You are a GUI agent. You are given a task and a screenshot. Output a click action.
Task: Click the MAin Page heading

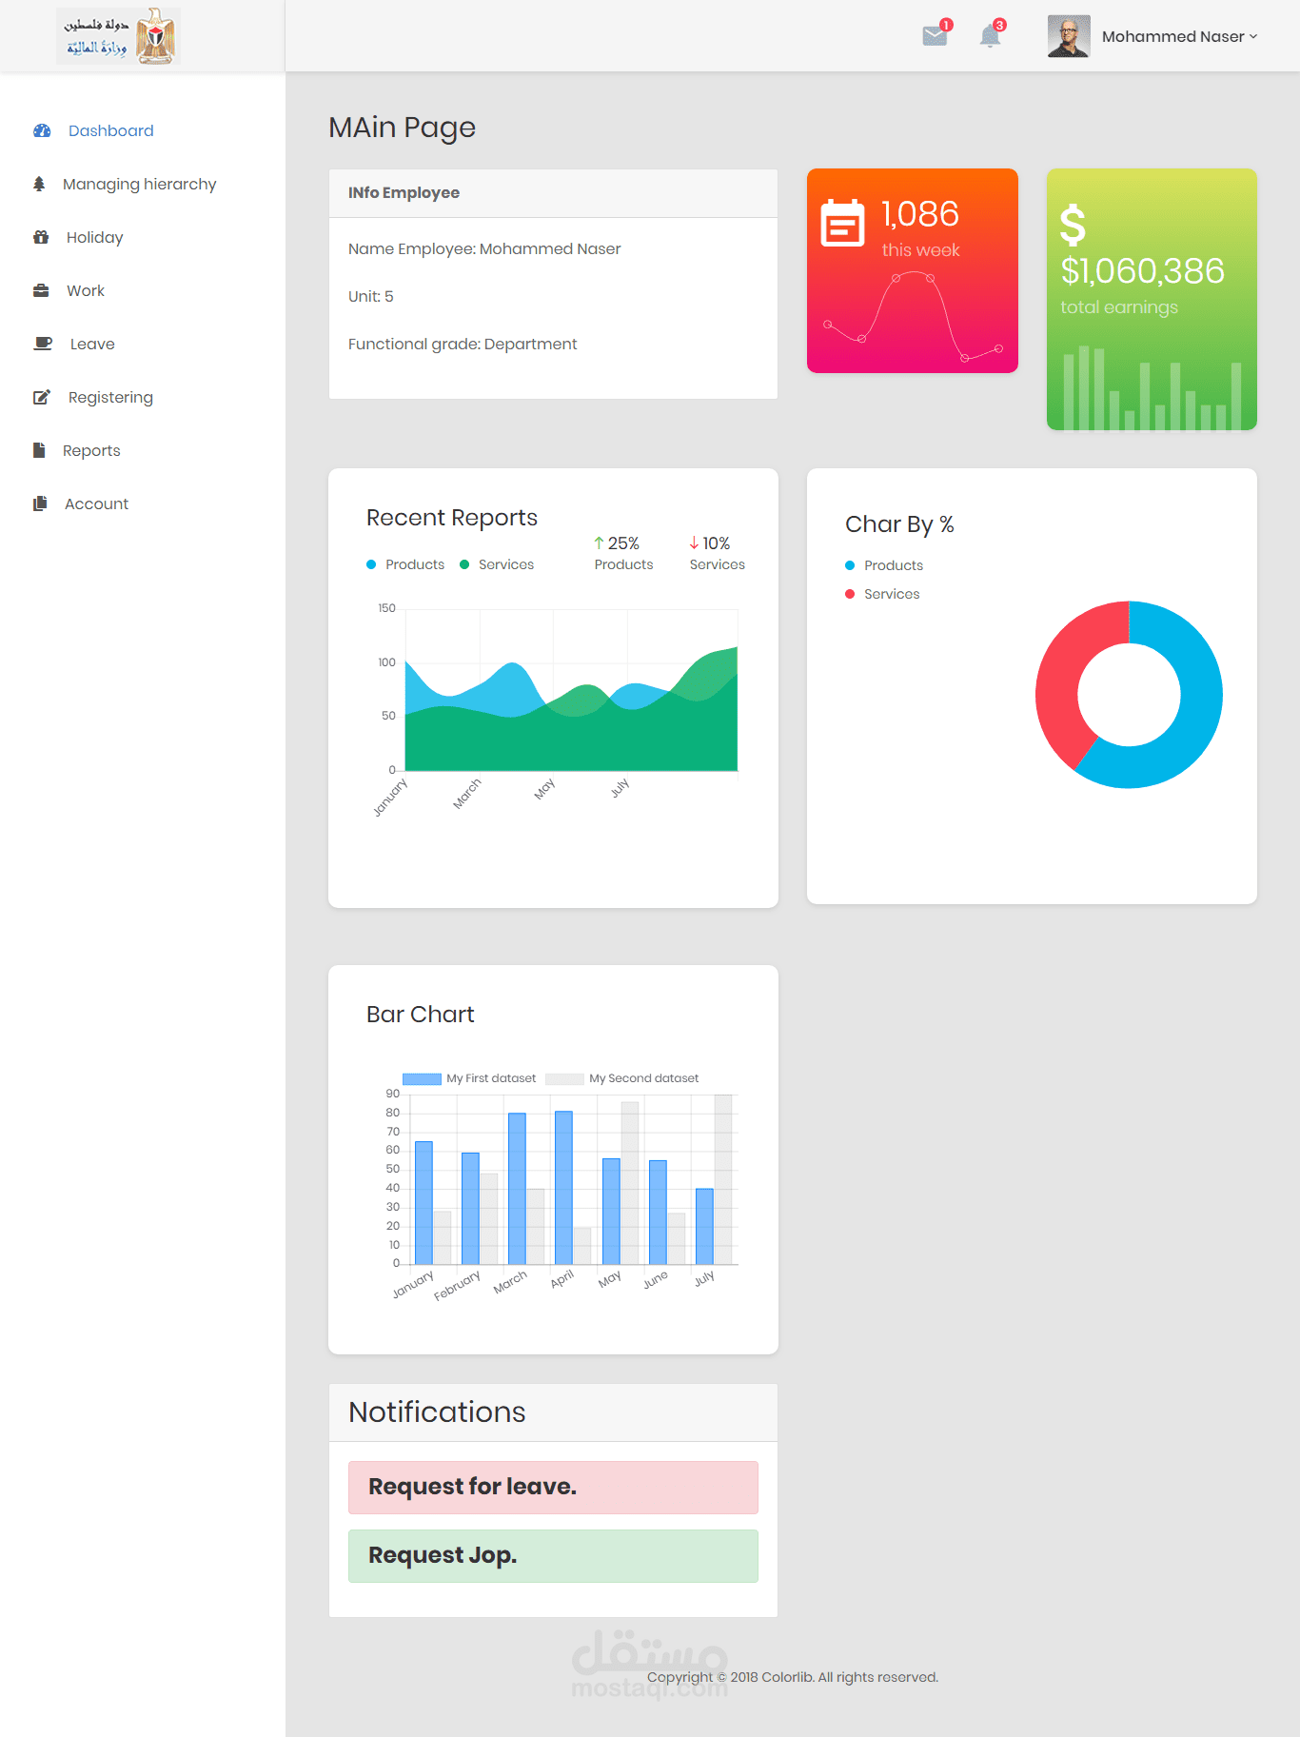coord(402,128)
